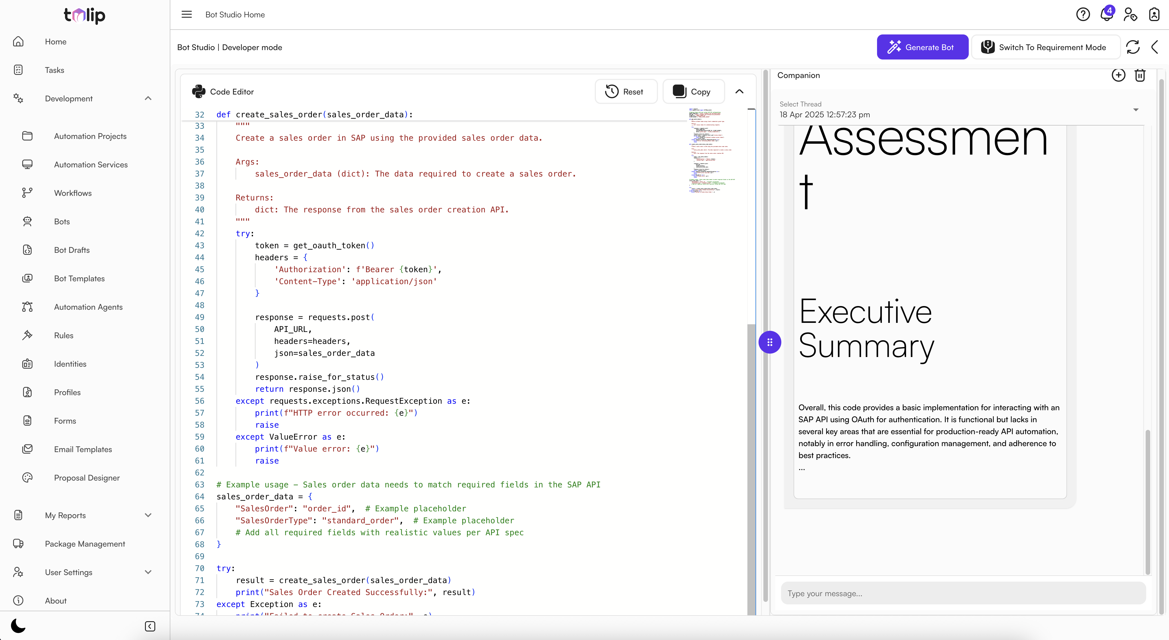
Task: Toggle dark mode with the moon icon
Action: click(x=18, y=626)
